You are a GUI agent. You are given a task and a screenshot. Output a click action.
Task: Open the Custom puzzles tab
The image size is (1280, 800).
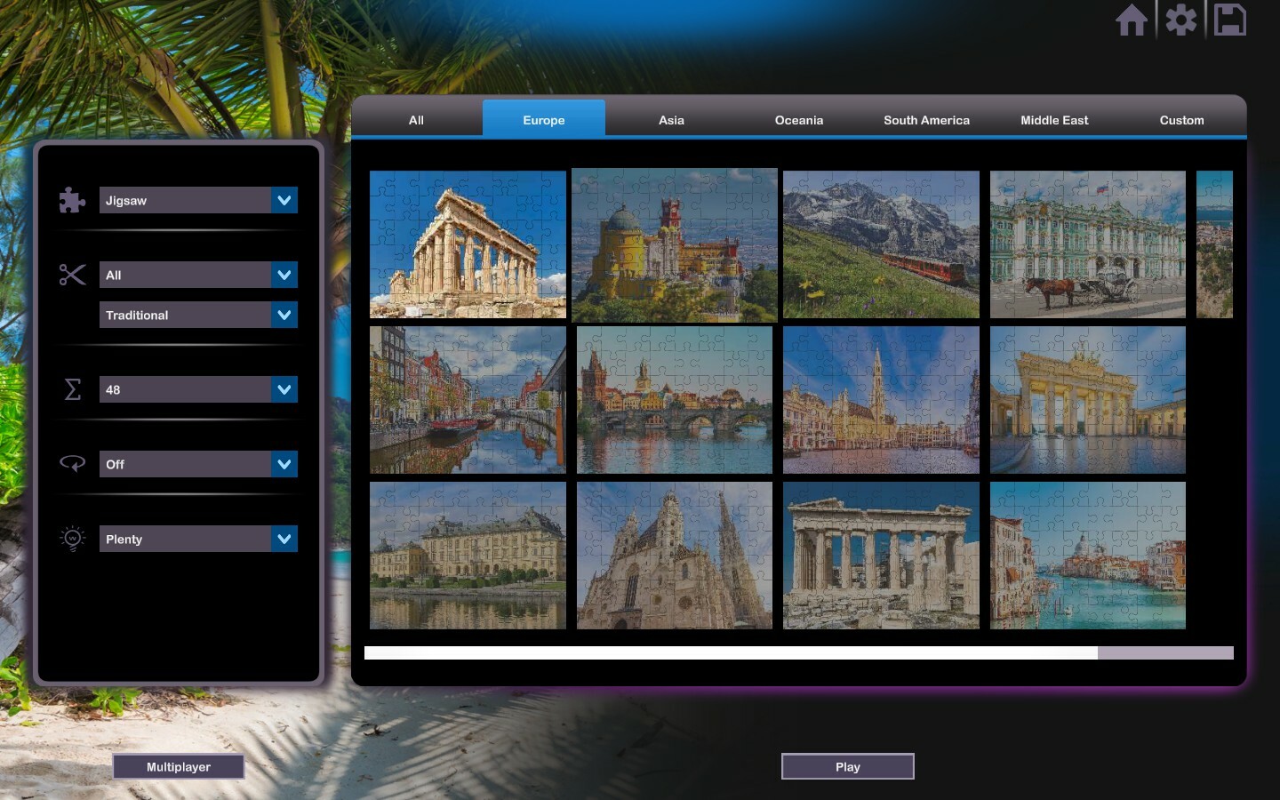coord(1181,120)
